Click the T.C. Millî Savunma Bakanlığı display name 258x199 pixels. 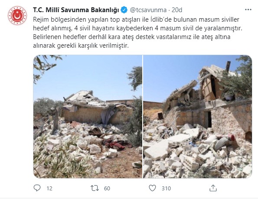[76, 10]
